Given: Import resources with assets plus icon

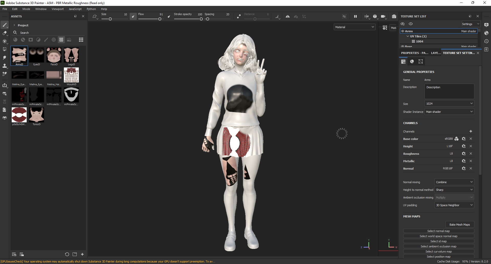Looking at the screenshot, I should [x=82, y=254].
